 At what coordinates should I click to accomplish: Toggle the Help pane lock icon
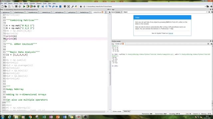click(209, 12)
